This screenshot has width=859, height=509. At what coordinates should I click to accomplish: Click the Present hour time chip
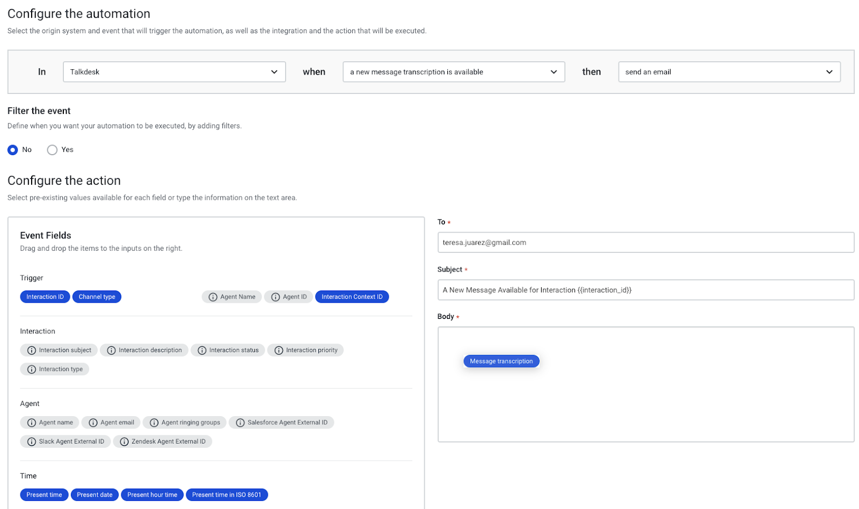tap(152, 495)
